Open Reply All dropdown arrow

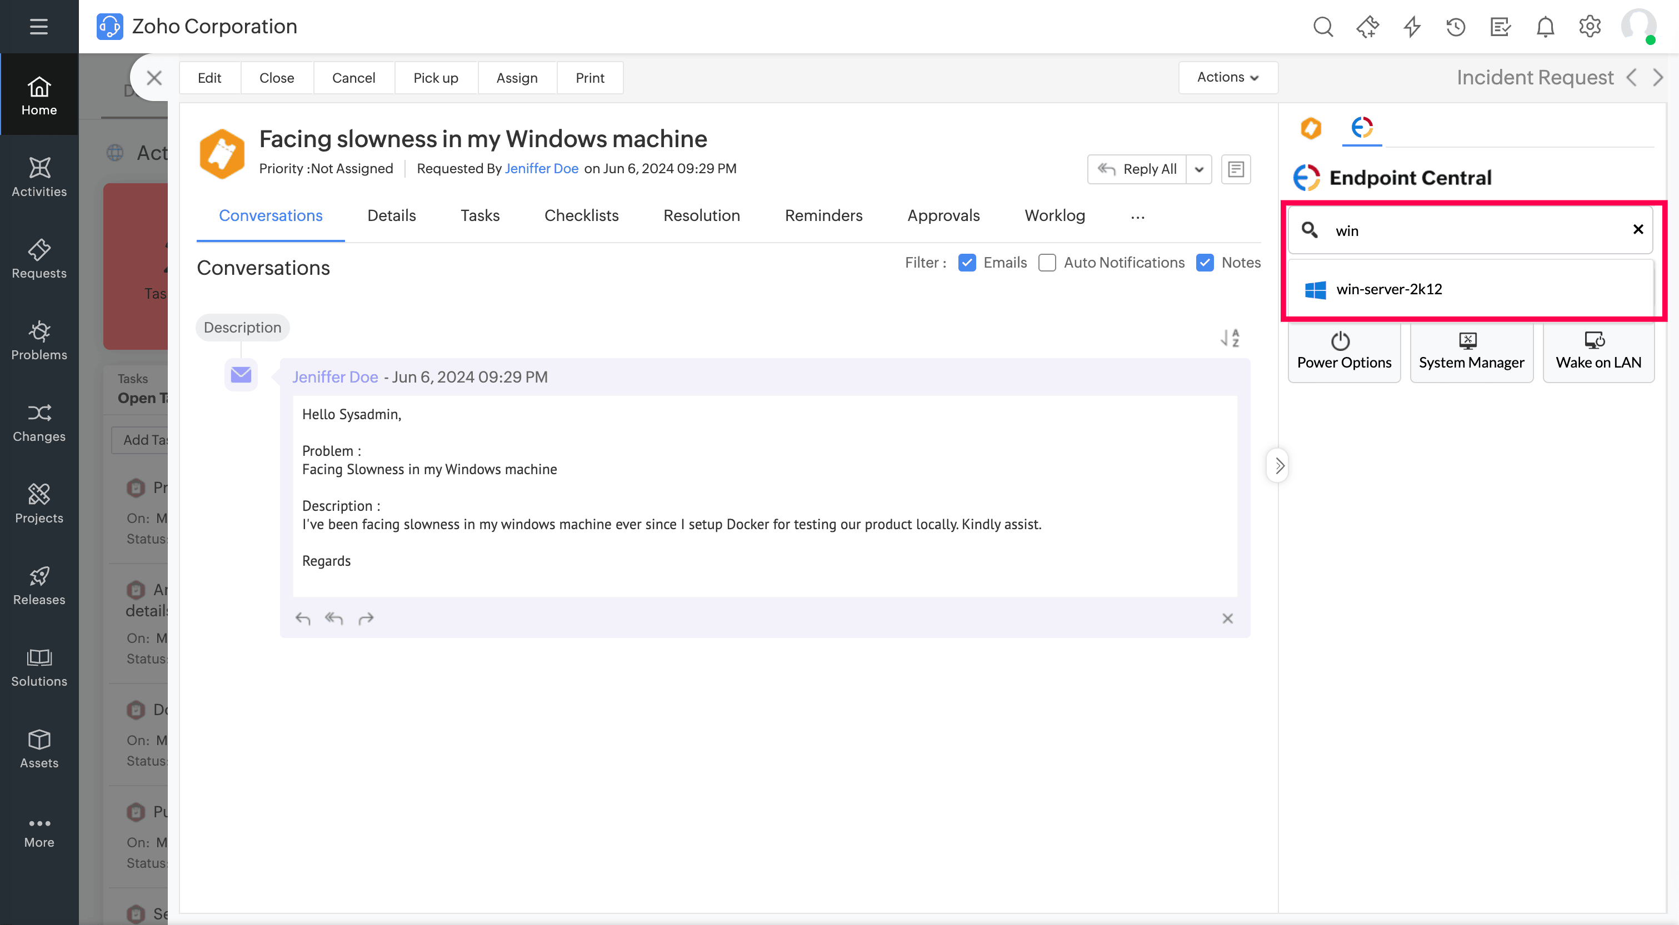[1198, 169]
